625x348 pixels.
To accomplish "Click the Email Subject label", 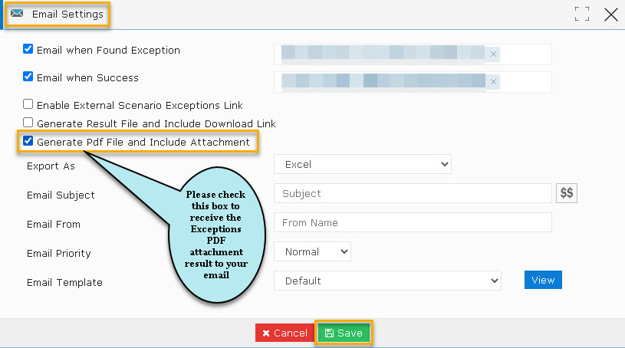I will click(x=61, y=195).
